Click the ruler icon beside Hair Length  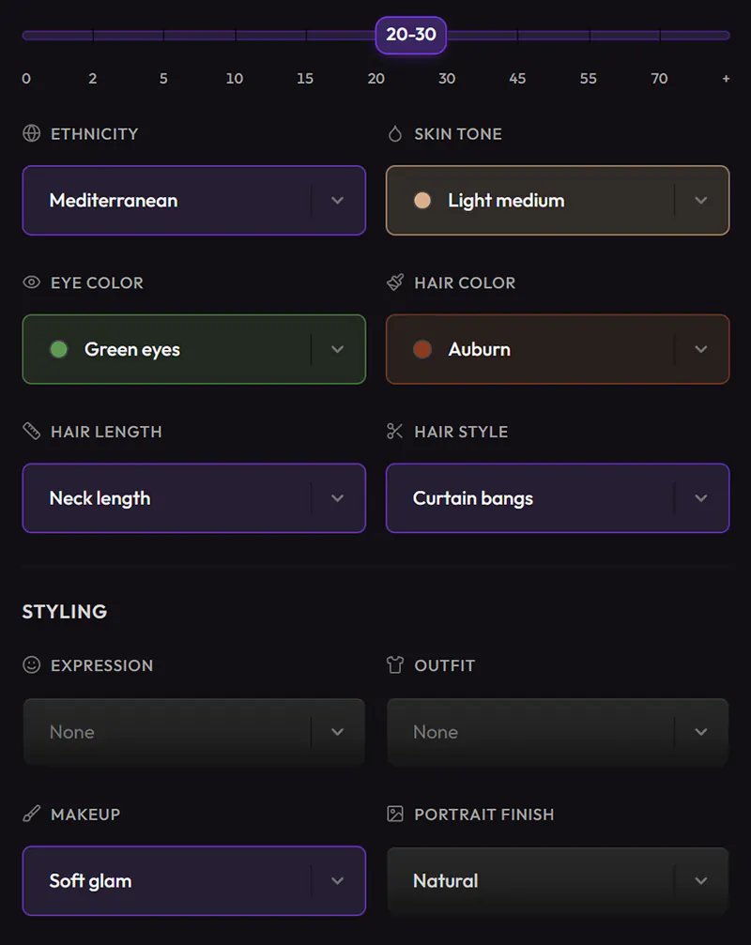31,431
